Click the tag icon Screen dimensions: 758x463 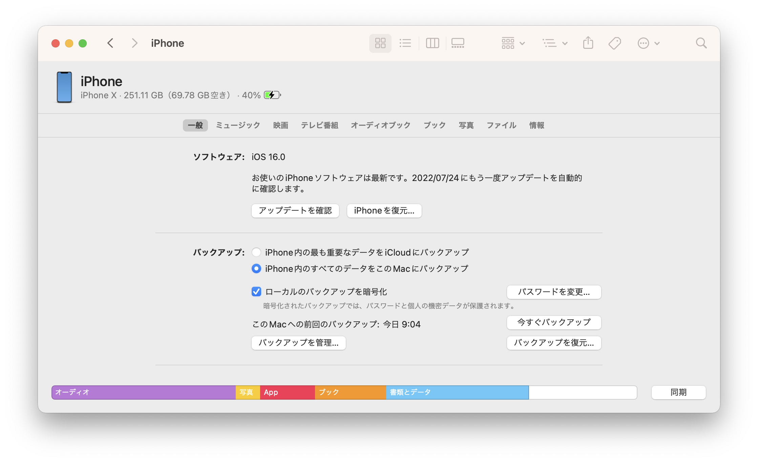pyautogui.click(x=614, y=43)
